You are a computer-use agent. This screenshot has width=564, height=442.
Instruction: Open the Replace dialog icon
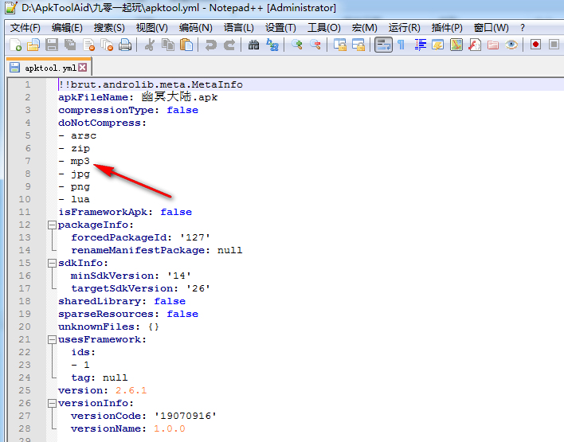click(x=272, y=45)
